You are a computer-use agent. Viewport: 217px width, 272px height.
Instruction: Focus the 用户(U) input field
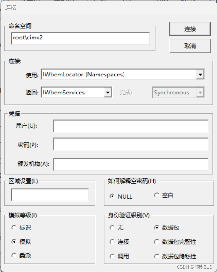tap(131, 126)
